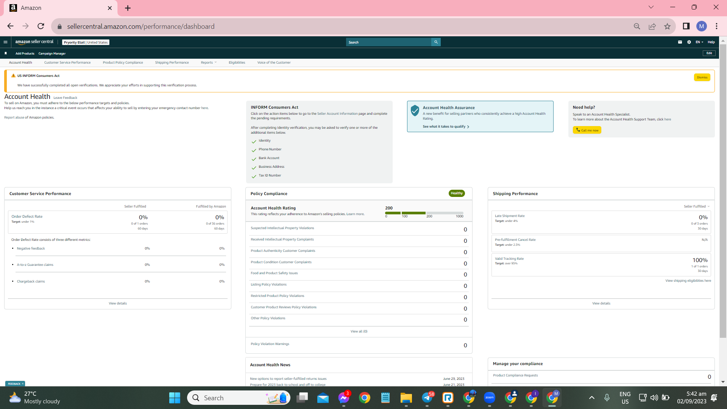Expand the Reports dropdown menu
Image resolution: width=727 pixels, height=409 pixels.
[x=209, y=62]
